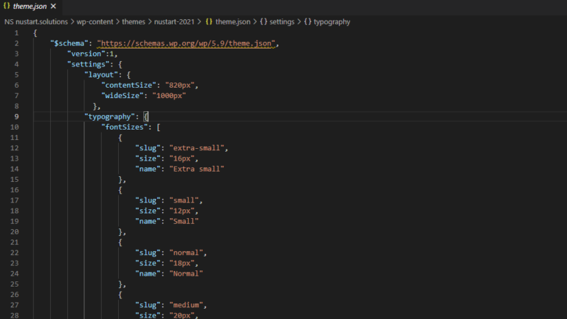This screenshot has height=319, width=567.
Task: Click the "version" key
Action: (x=86, y=54)
